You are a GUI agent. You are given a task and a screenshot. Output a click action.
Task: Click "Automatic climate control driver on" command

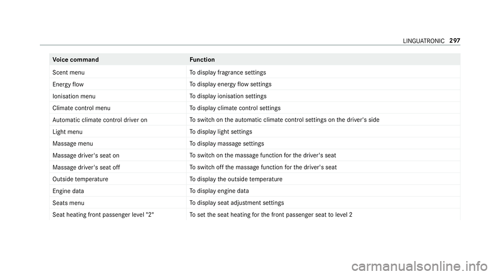[100, 120]
